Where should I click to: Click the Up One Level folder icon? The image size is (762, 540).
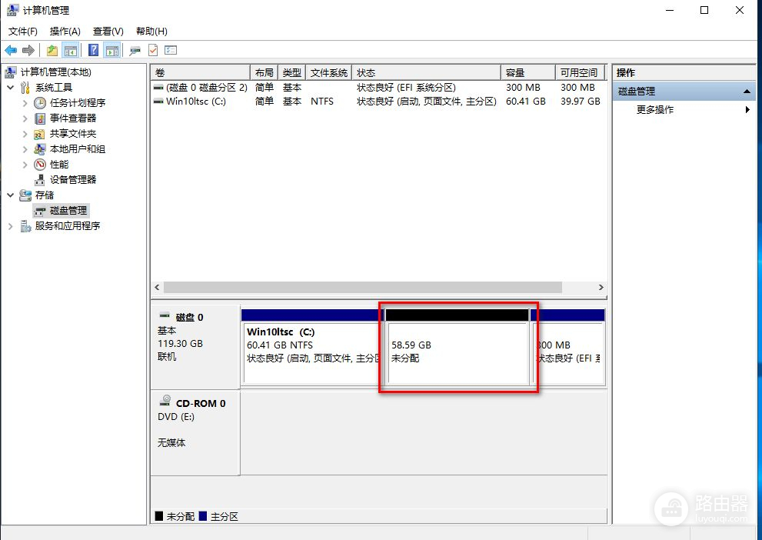pos(52,50)
